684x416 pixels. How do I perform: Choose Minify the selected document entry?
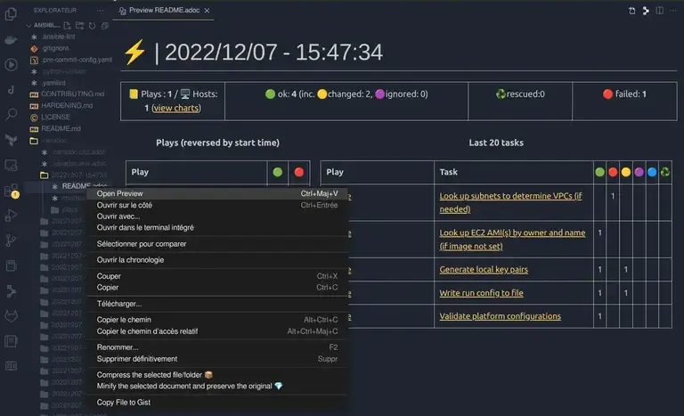click(x=217, y=387)
